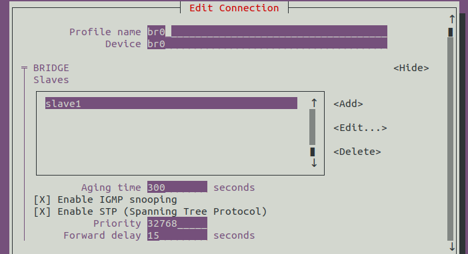Viewport: 468px width, 254px height.
Task: Focus the Profile name field
Action: click(x=267, y=31)
